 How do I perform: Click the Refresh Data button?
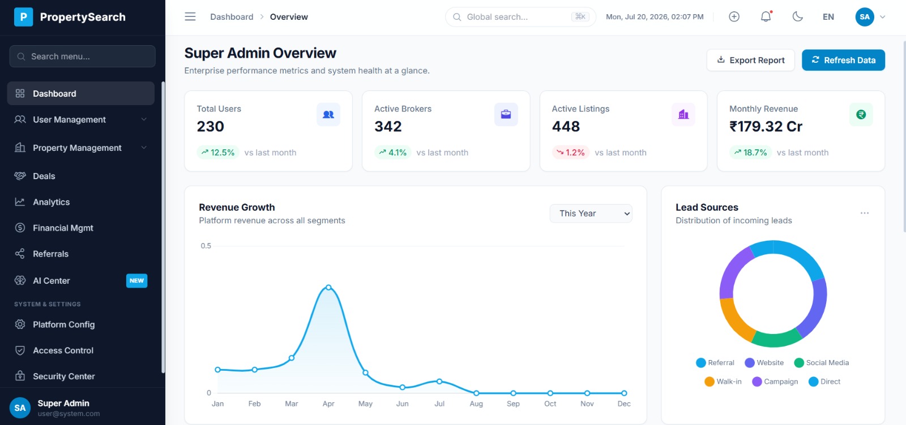click(843, 60)
